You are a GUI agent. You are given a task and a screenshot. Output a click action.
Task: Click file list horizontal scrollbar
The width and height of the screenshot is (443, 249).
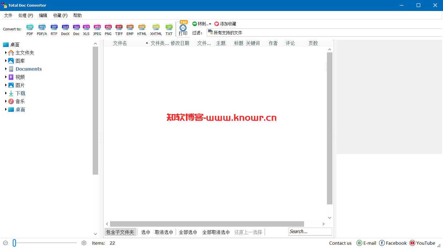coord(207,224)
